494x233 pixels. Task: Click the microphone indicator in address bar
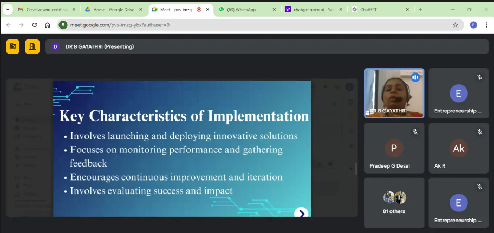pyautogui.click(x=63, y=25)
